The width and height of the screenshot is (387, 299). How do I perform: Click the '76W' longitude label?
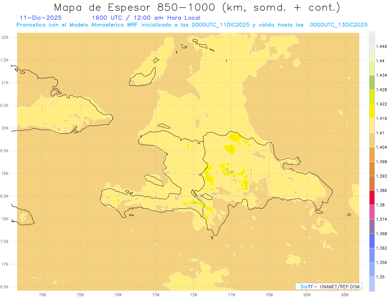click(x=42, y=295)
